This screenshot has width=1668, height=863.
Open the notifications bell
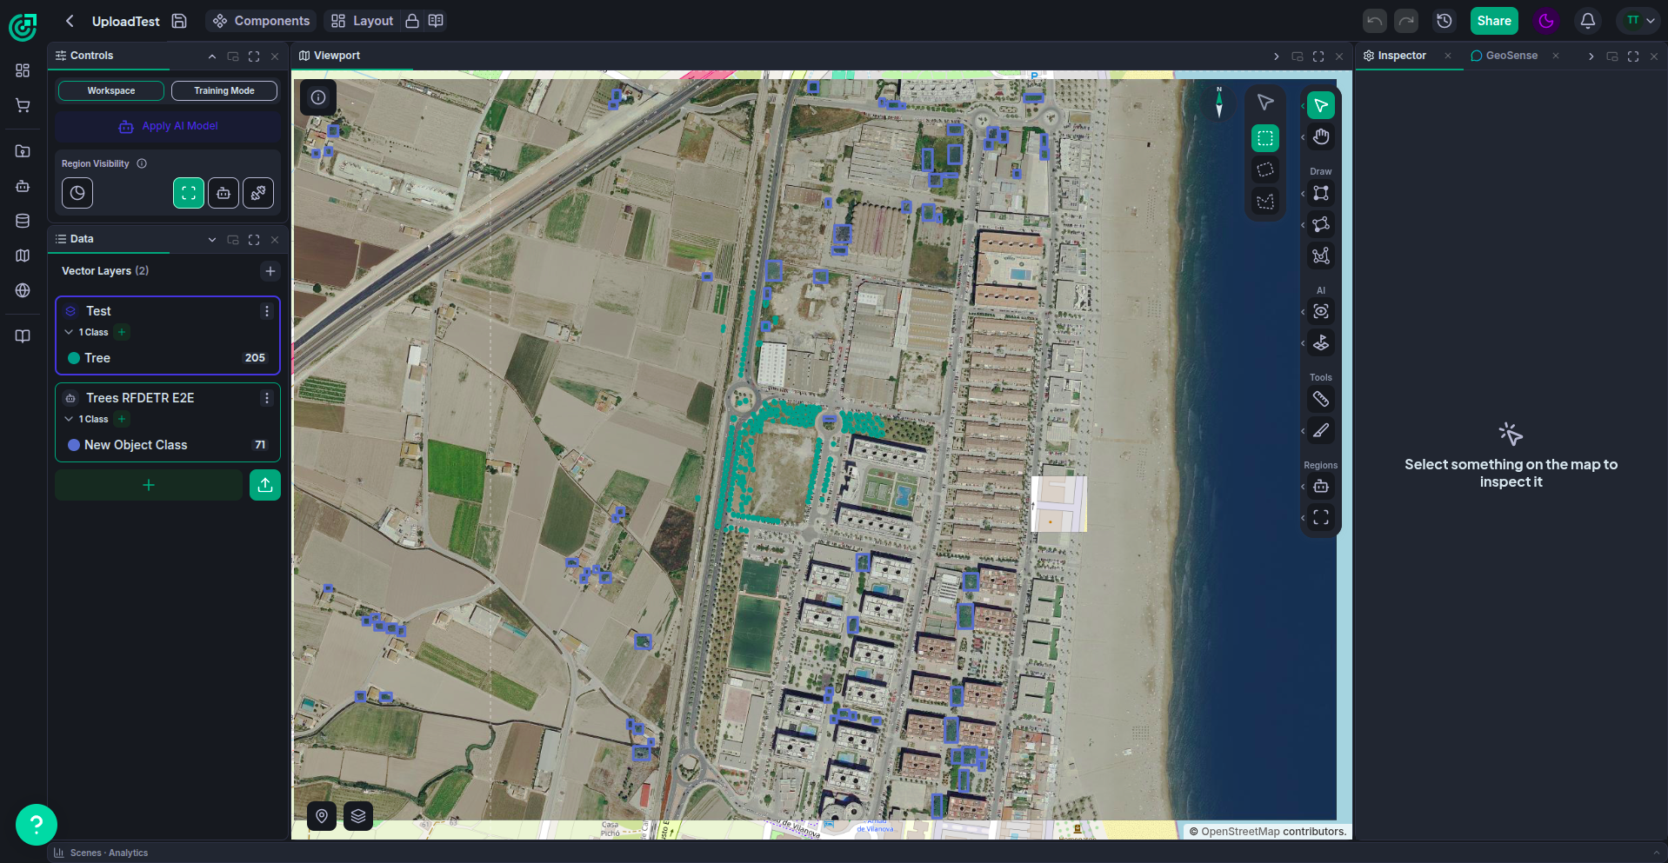click(x=1587, y=21)
